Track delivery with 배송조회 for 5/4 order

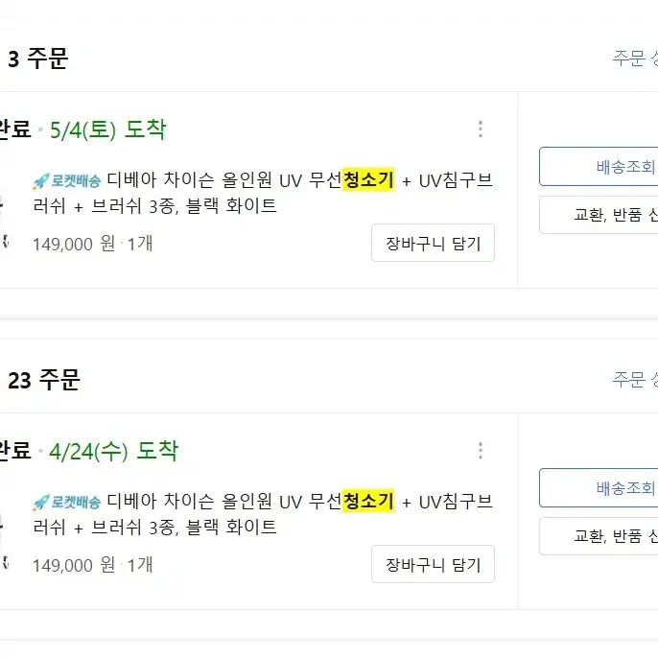click(599, 167)
